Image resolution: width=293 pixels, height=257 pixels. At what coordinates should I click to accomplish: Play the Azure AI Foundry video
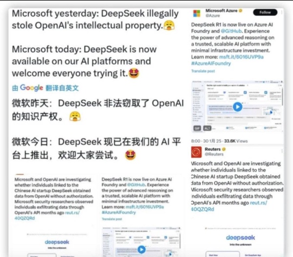point(237,107)
